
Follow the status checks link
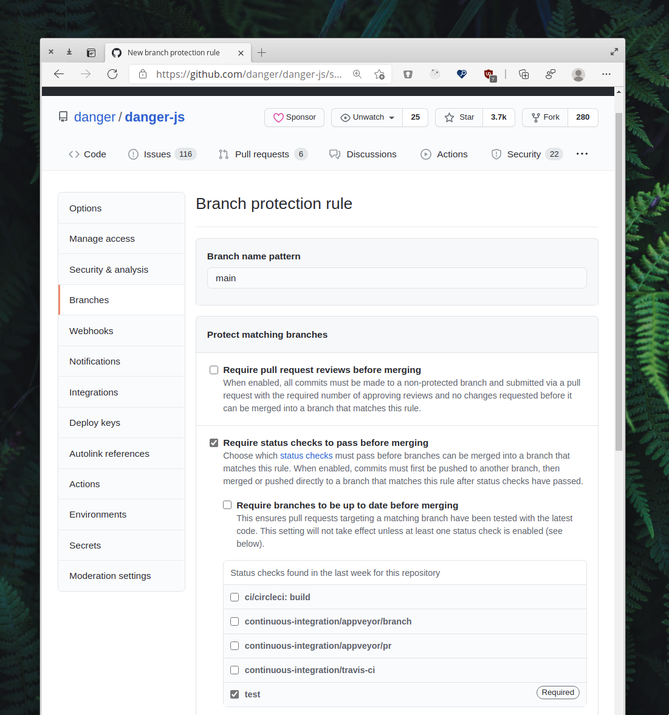point(306,456)
